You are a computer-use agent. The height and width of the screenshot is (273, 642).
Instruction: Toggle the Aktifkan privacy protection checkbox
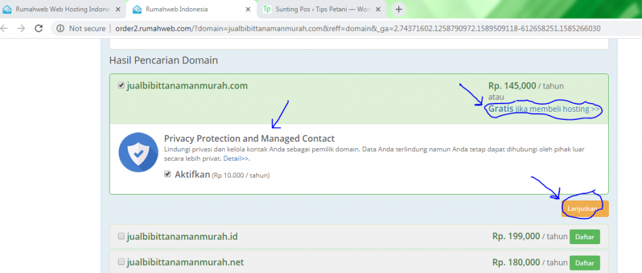click(167, 174)
